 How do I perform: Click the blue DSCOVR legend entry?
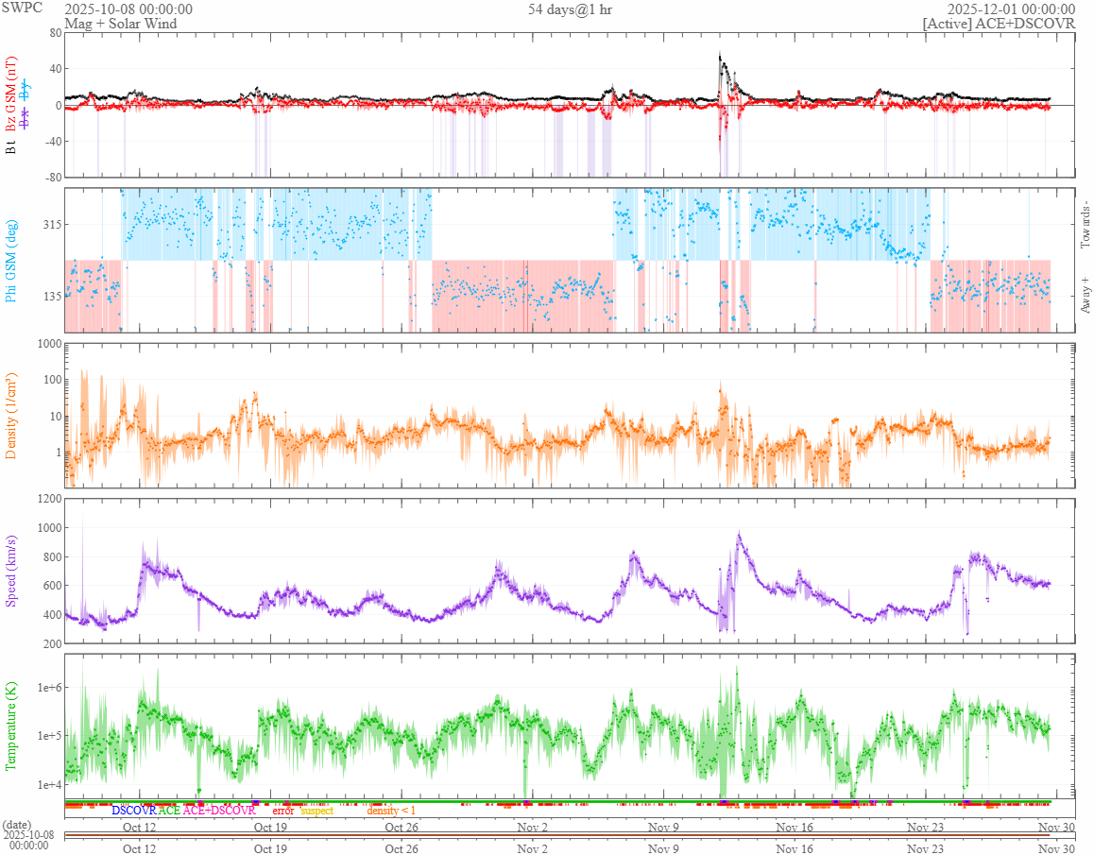pyautogui.click(x=134, y=811)
